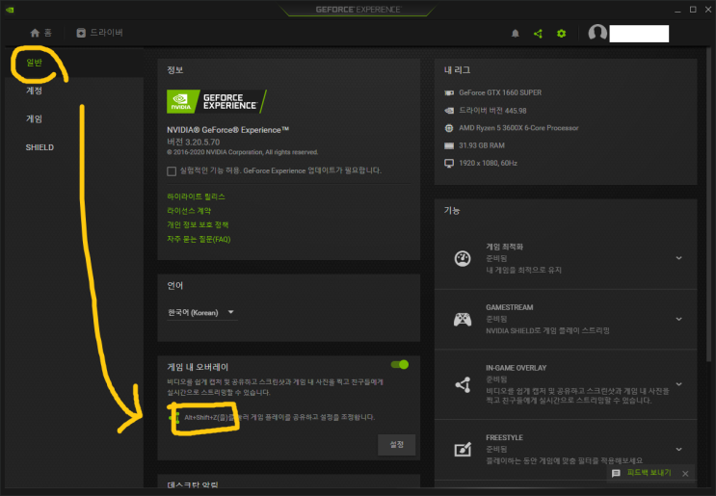Viewport: 716px width, 496px height.
Task: Click the 피드백 보내기 feedback button
Action: tap(649, 473)
